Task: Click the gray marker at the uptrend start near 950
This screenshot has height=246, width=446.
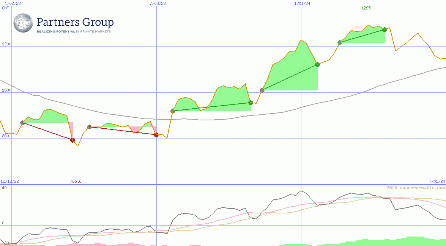Action: point(172,111)
